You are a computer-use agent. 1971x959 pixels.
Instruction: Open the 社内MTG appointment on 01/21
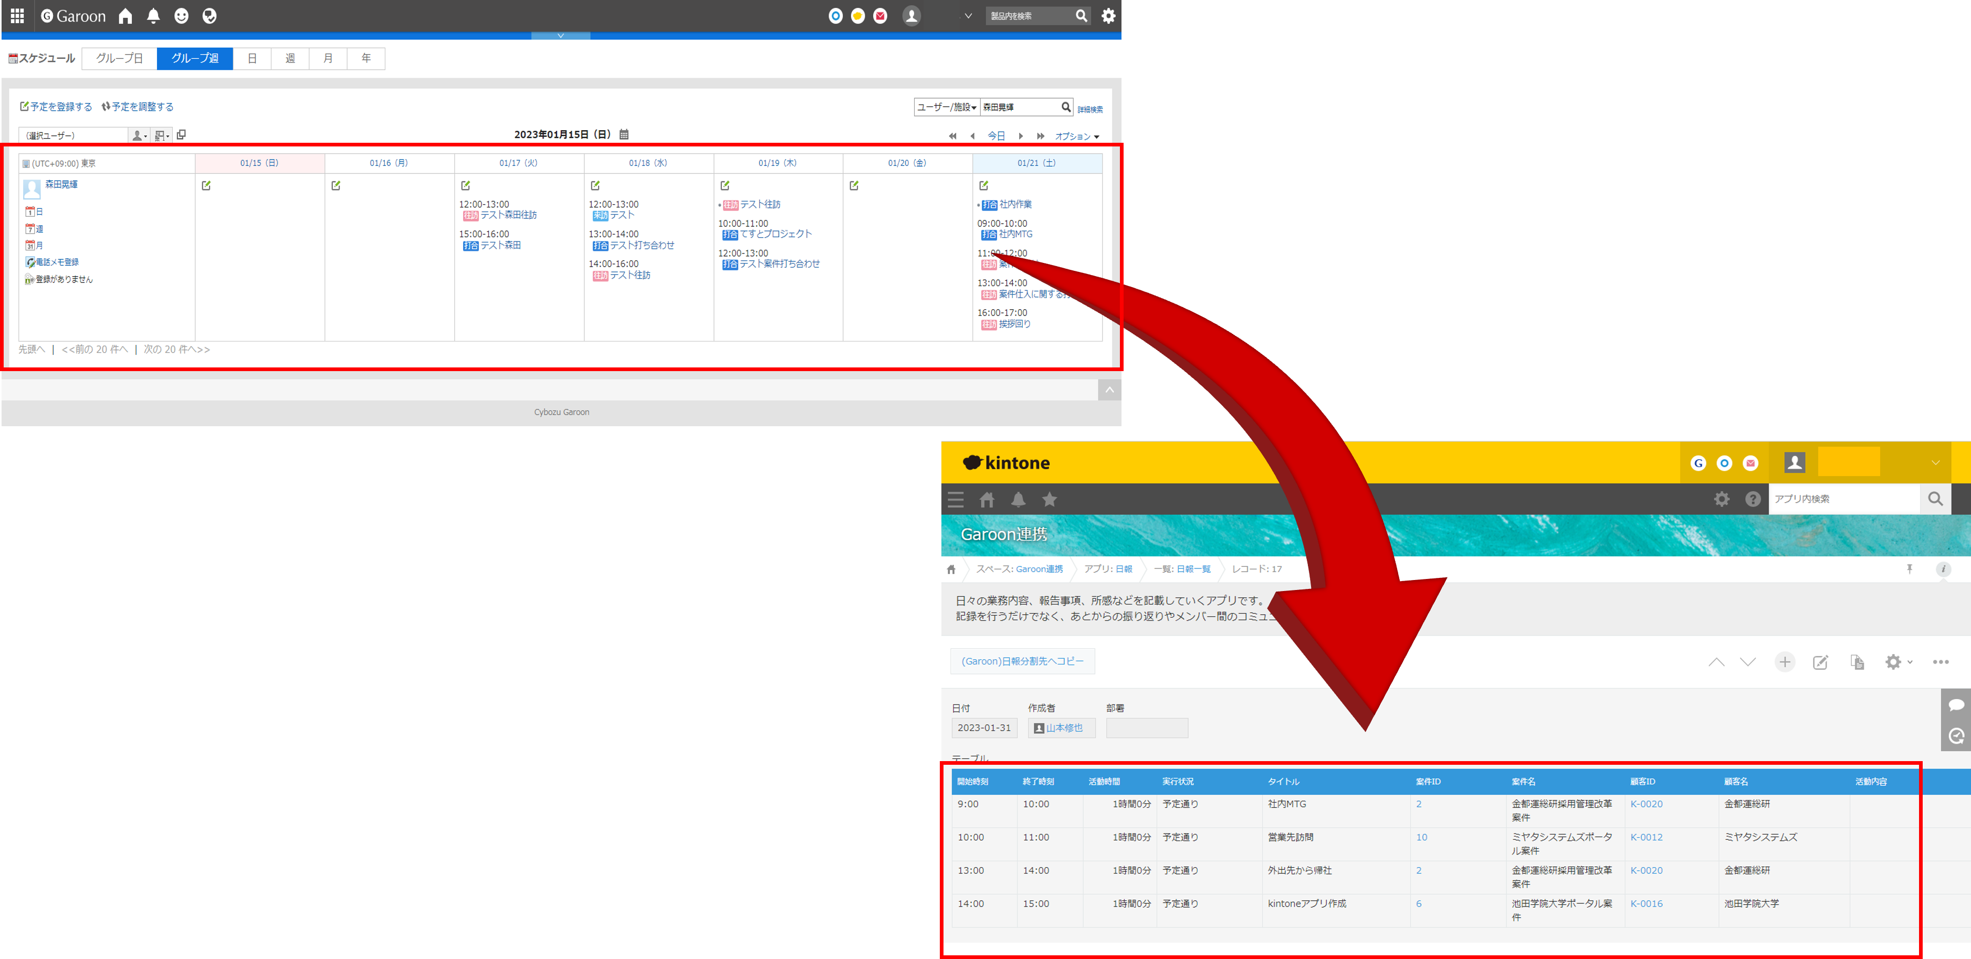pyautogui.click(x=1015, y=234)
